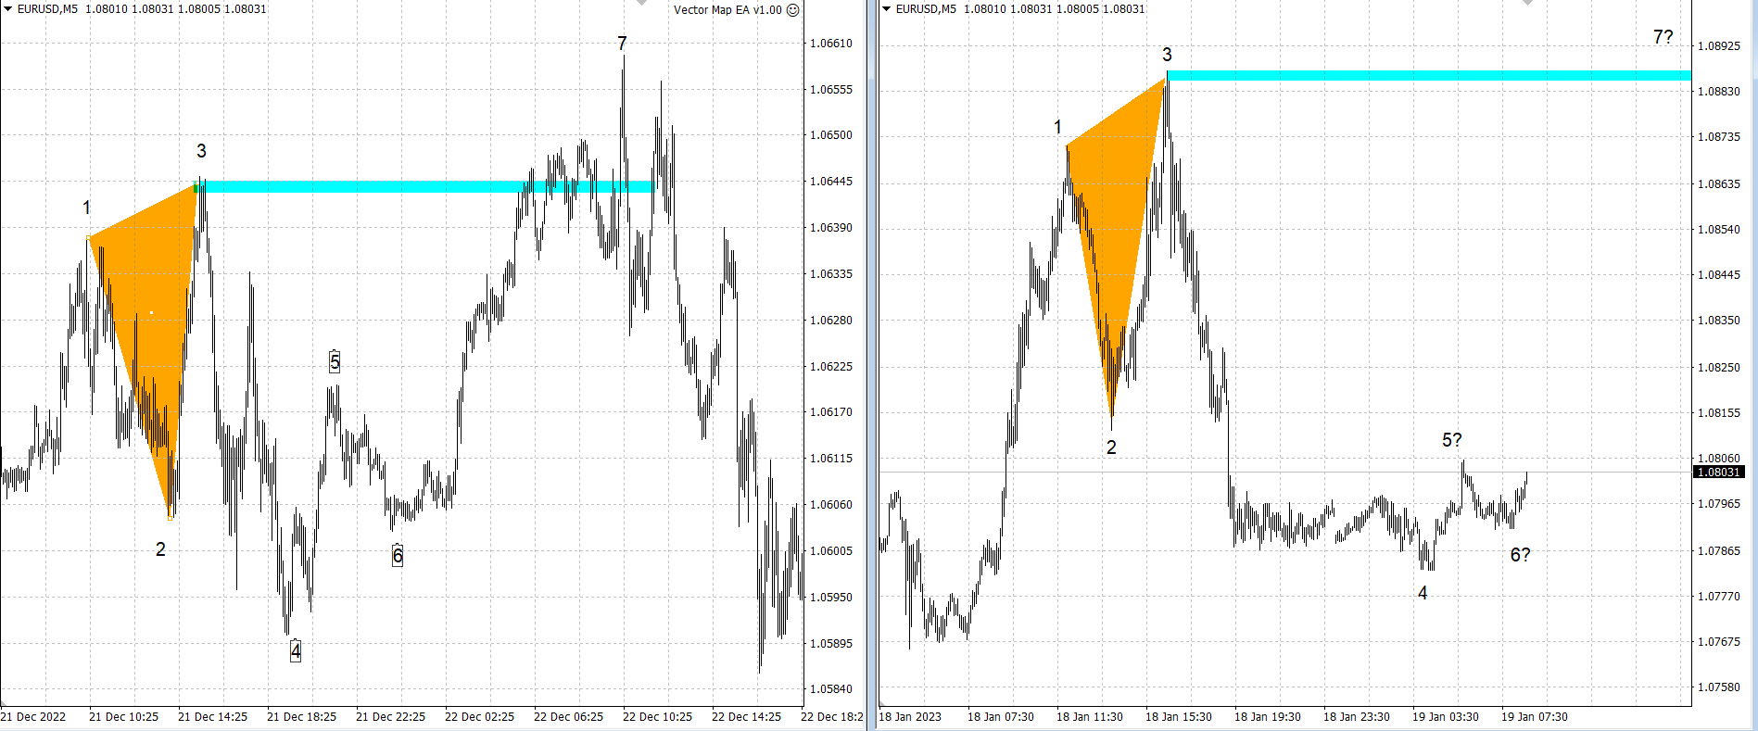The image size is (1758, 731).
Task: Click the '22 Dec 06:25' time label
Action: [568, 717]
